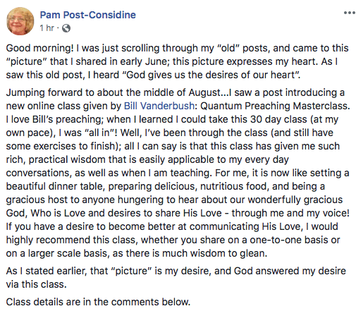Viewport: 356px width, 311px height.
Task: Open Pam Post-Considine's profile picture
Action: 20,21
